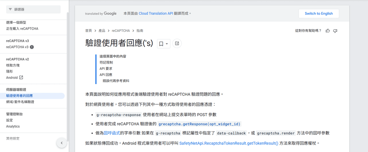Click the bookmark icon beside page title
The height and width of the screenshot is (152, 368).
click(x=161, y=44)
